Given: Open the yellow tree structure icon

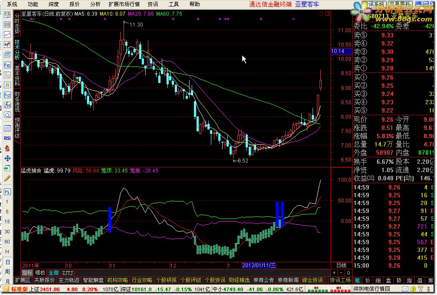Looking at the screenshot, I should click(x=7, y=75).
